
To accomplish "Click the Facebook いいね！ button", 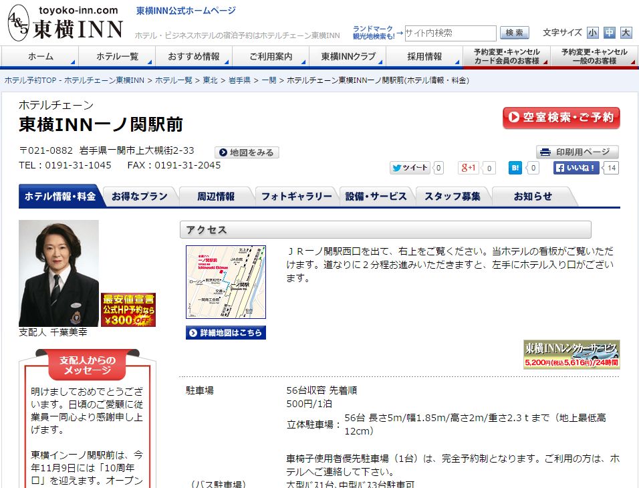I will click(x=576, y=168).
